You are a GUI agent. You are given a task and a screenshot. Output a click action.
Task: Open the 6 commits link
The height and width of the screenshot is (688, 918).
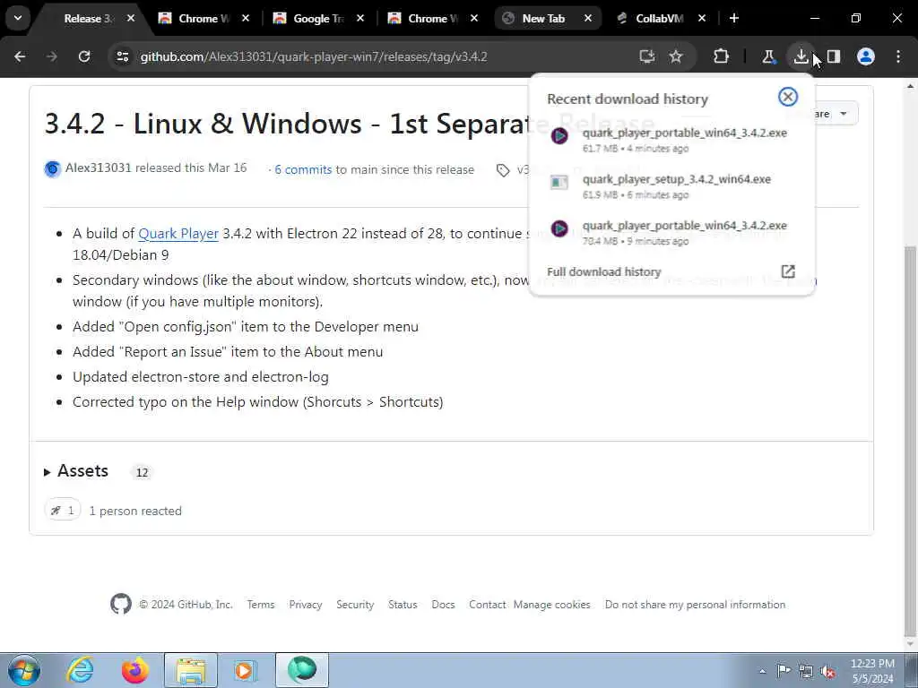tap(303, 169)
